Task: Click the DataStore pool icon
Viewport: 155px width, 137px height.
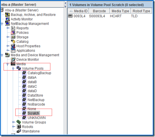Action: click(x=24, y=95)
